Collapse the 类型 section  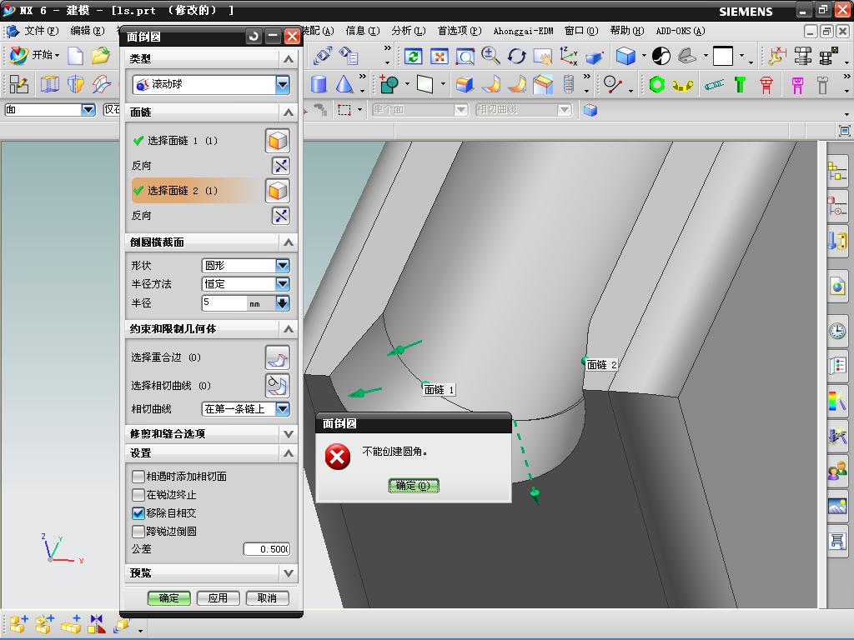pos(288,59)
